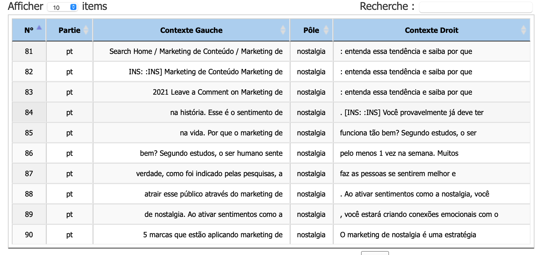Select row number 81 cell
The image size is (545, 255).
(29, 51)
